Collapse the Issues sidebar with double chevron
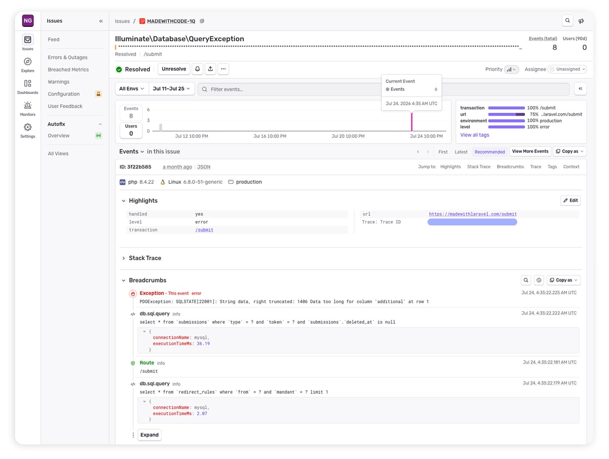 click(101, 21)
